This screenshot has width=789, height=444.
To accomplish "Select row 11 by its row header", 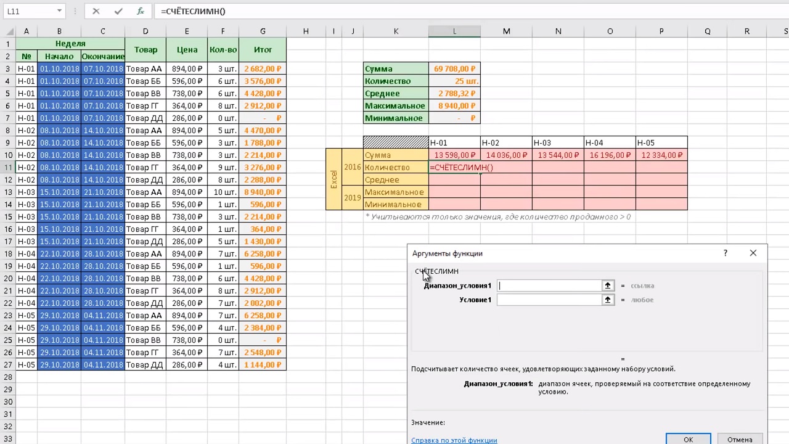I will 7,167.
